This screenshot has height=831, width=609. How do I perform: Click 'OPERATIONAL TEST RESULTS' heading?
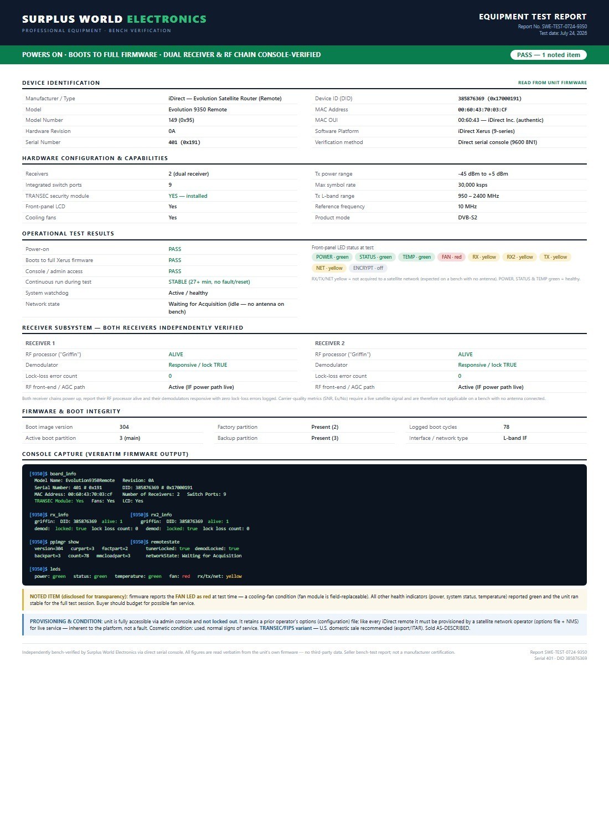[68, 234]
